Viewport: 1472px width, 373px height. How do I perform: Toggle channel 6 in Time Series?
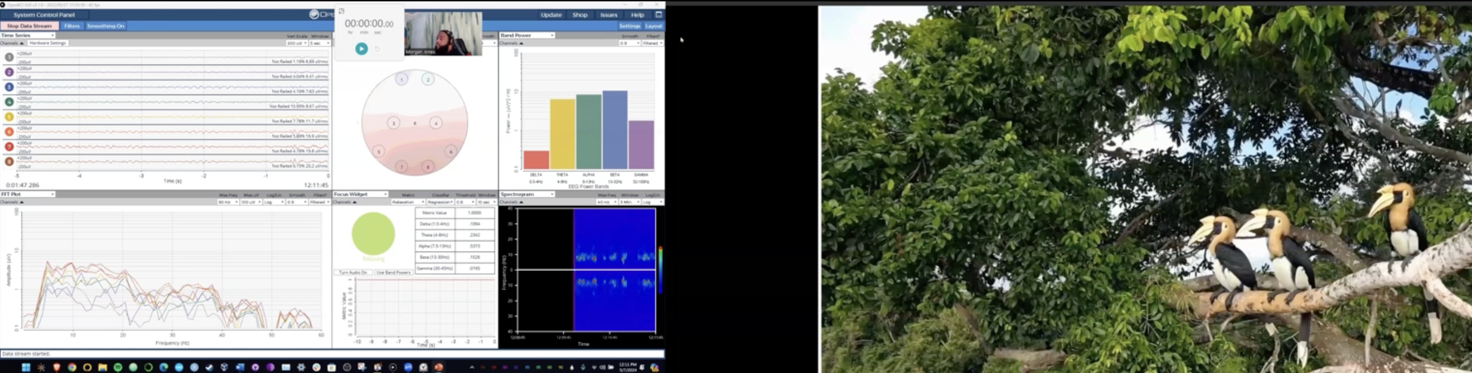(9, 132)
